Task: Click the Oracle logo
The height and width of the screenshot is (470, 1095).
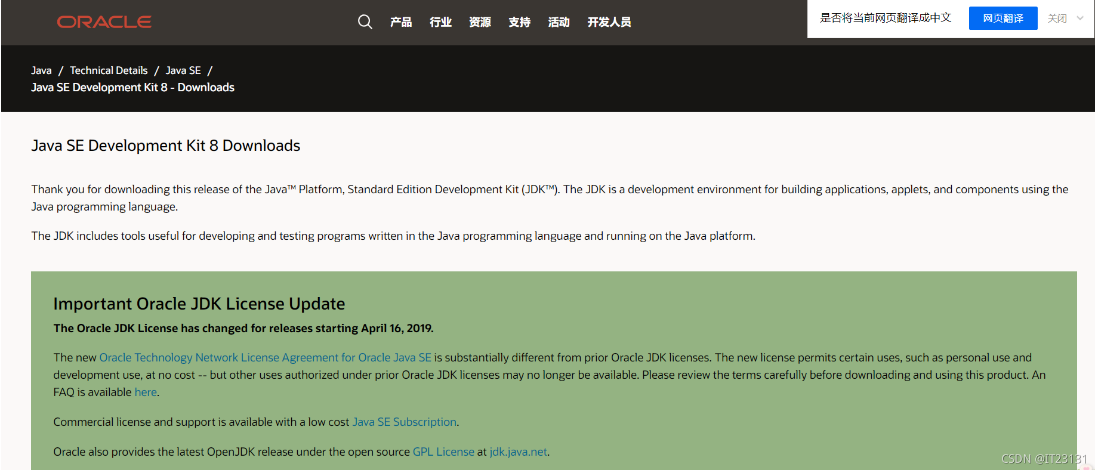Action: coord(104,22)
